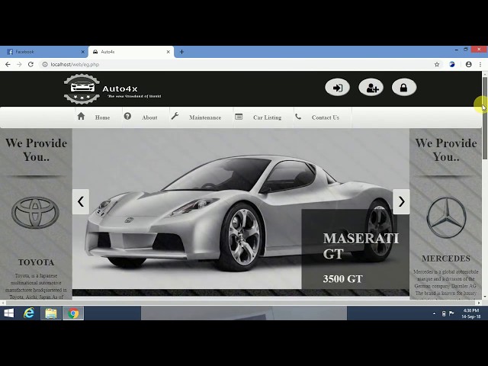
Task: Click the Contact Us phone icon
Action: click(298, 117)
